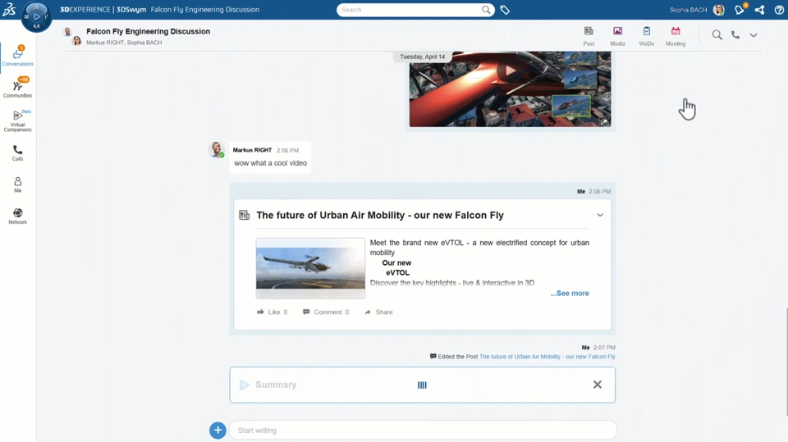The width and height of the screenshot is (788, 442).
Task: Collapse the Falcon Fly post card chevron
Action: pos(600,215)
